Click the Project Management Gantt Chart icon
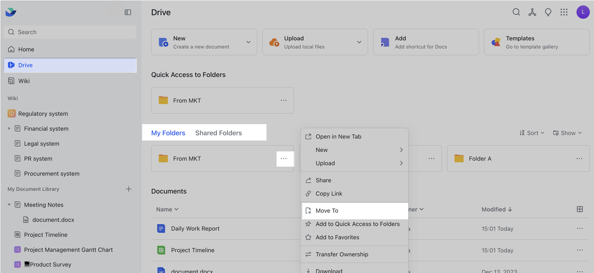The image size is (594, 273). click(x=17, y=250)
